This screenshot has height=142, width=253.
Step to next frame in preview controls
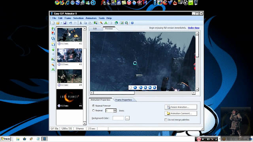[x=150, y=88]
